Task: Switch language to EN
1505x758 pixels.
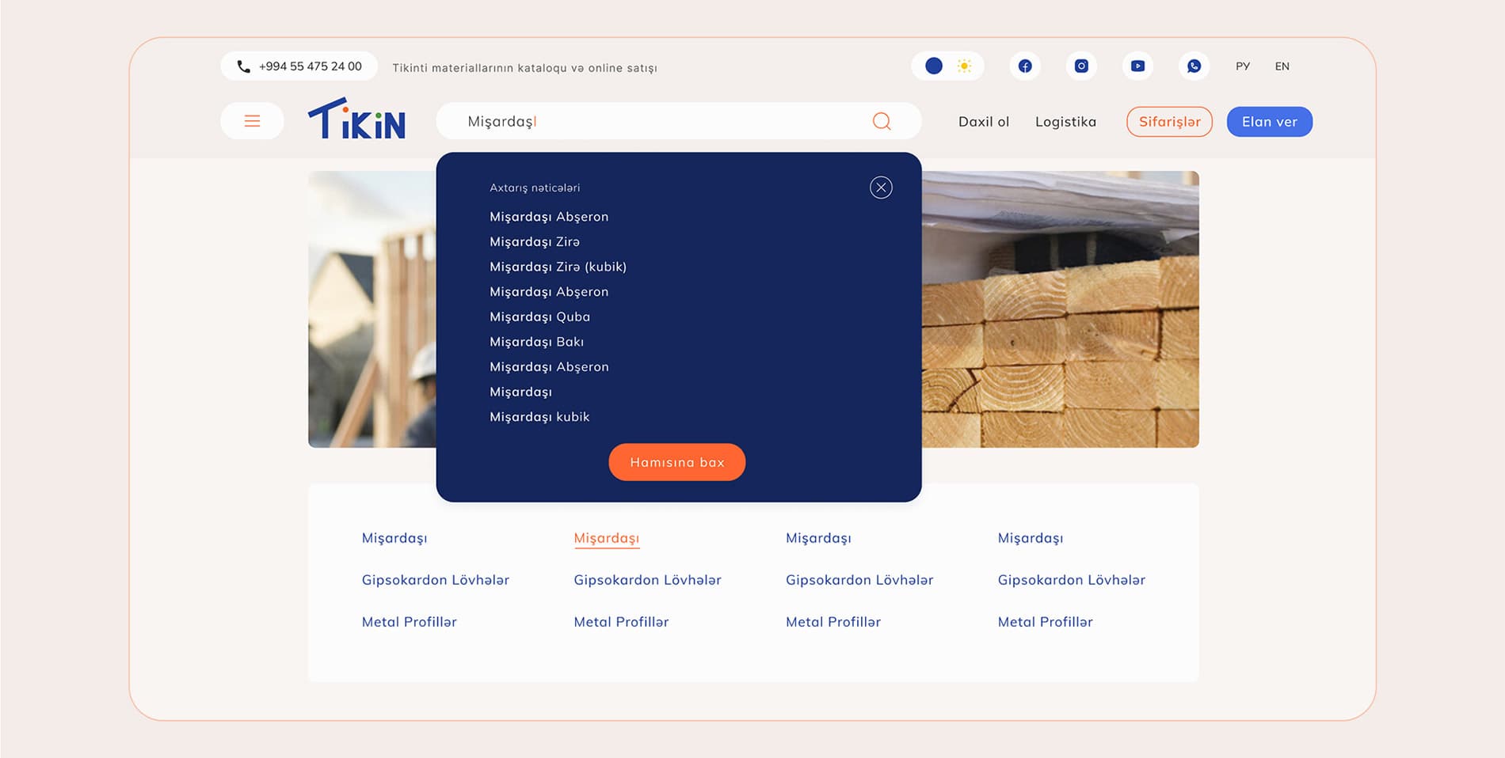Action: tap(1282, 66)
